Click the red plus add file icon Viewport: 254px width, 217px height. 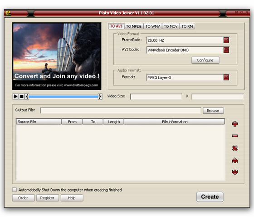click(x=235, y=124)
